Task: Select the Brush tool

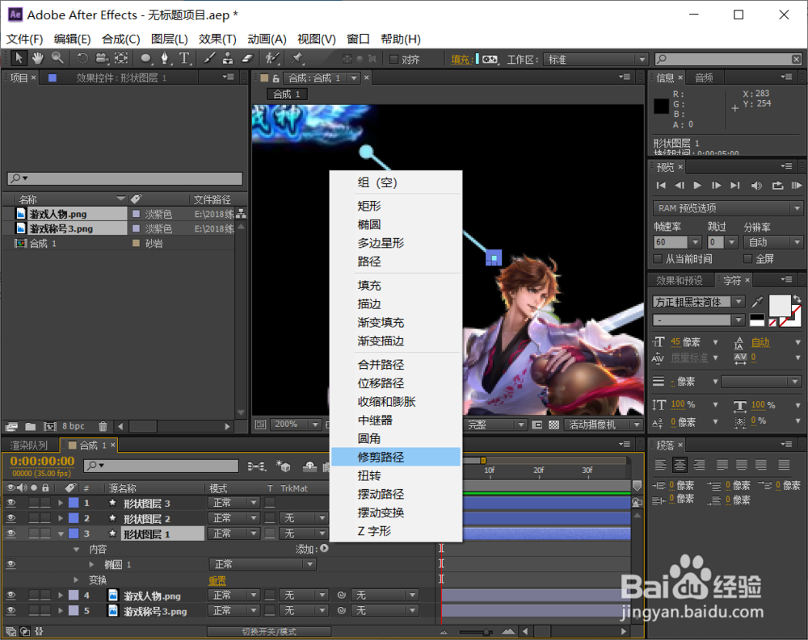Action: click(x=209, y=58)
